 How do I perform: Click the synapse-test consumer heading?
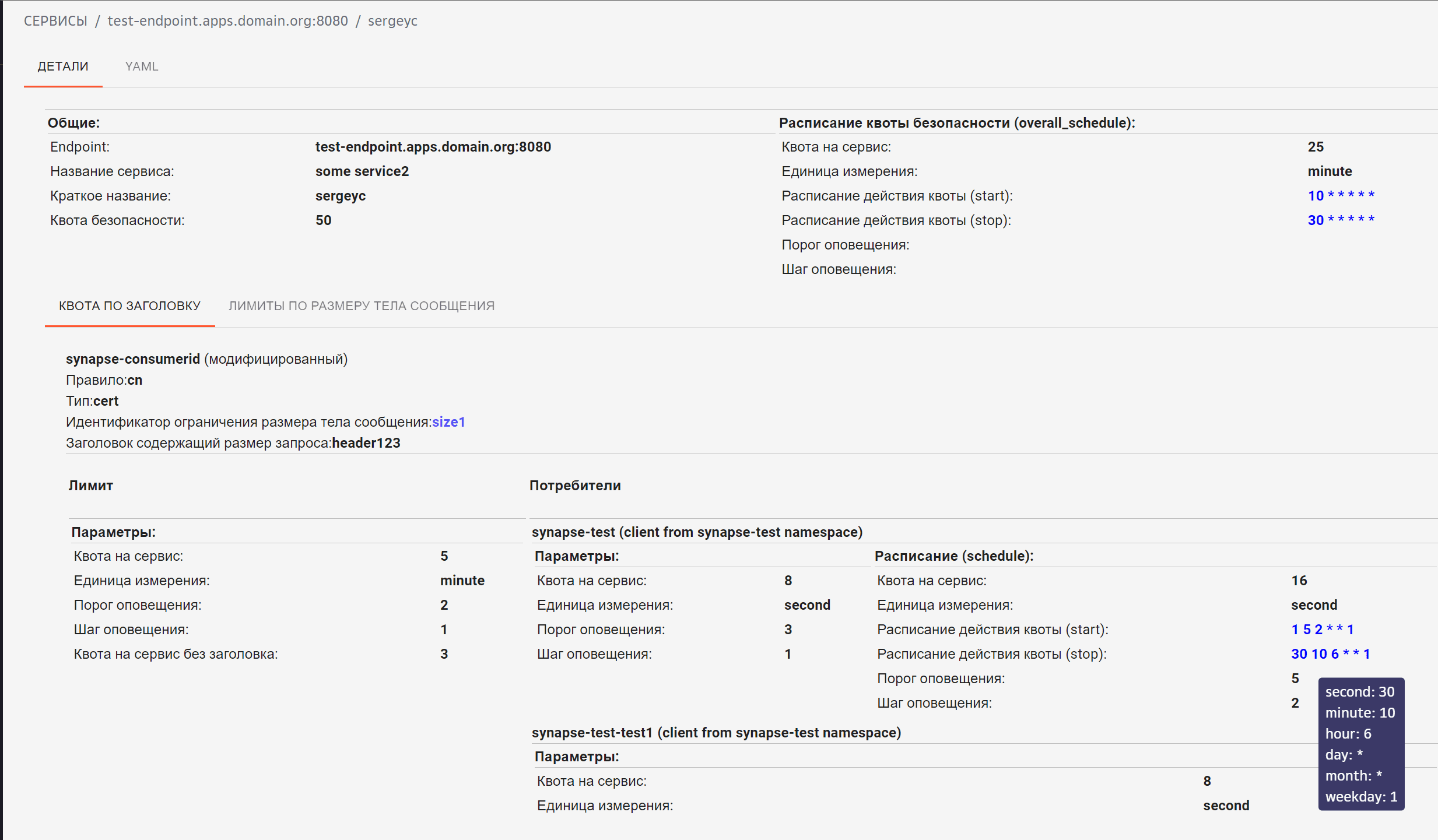coord(697,532)
